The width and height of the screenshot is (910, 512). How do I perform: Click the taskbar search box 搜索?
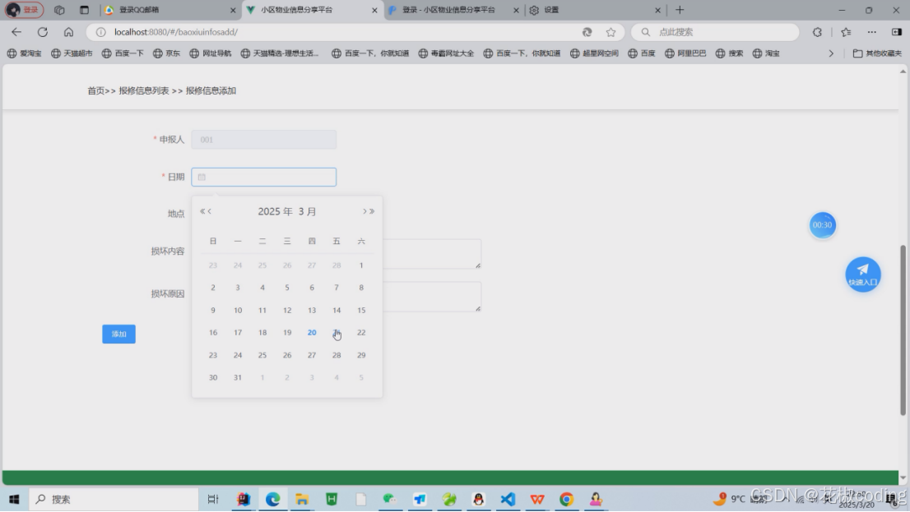(114, 499)
